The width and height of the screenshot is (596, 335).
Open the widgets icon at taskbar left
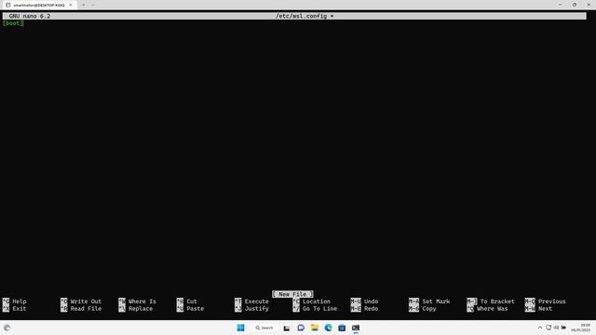pyautogui.click(x=7, y=328)
